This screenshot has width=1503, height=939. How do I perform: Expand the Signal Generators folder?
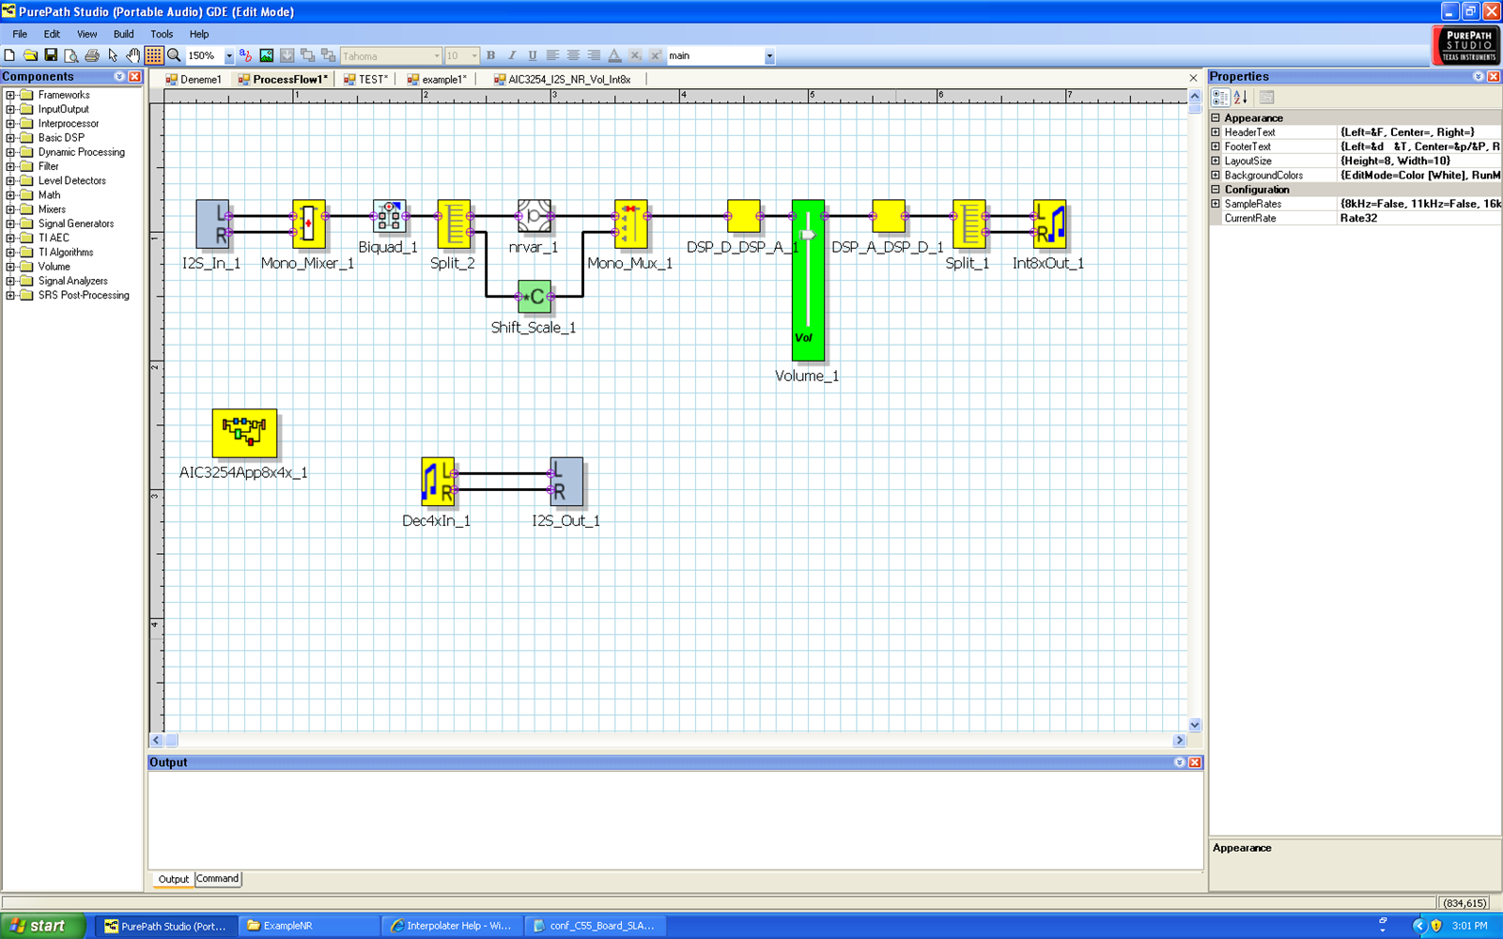tap(10, 223)
